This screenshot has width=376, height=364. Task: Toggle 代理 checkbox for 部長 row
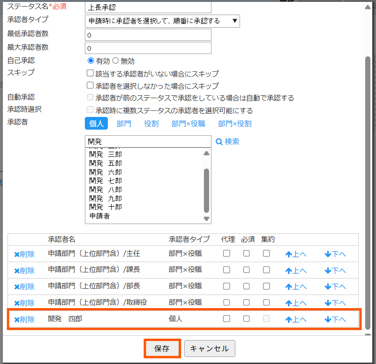pos(226,286)
